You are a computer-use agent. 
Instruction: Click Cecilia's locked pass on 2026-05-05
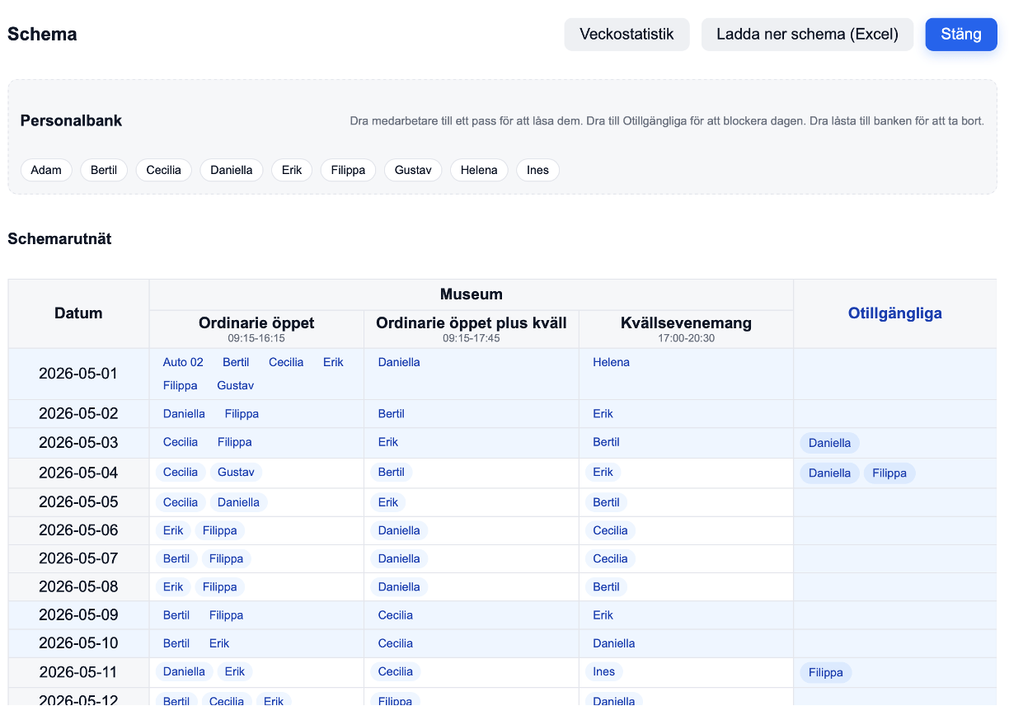(x=181, y=501)
